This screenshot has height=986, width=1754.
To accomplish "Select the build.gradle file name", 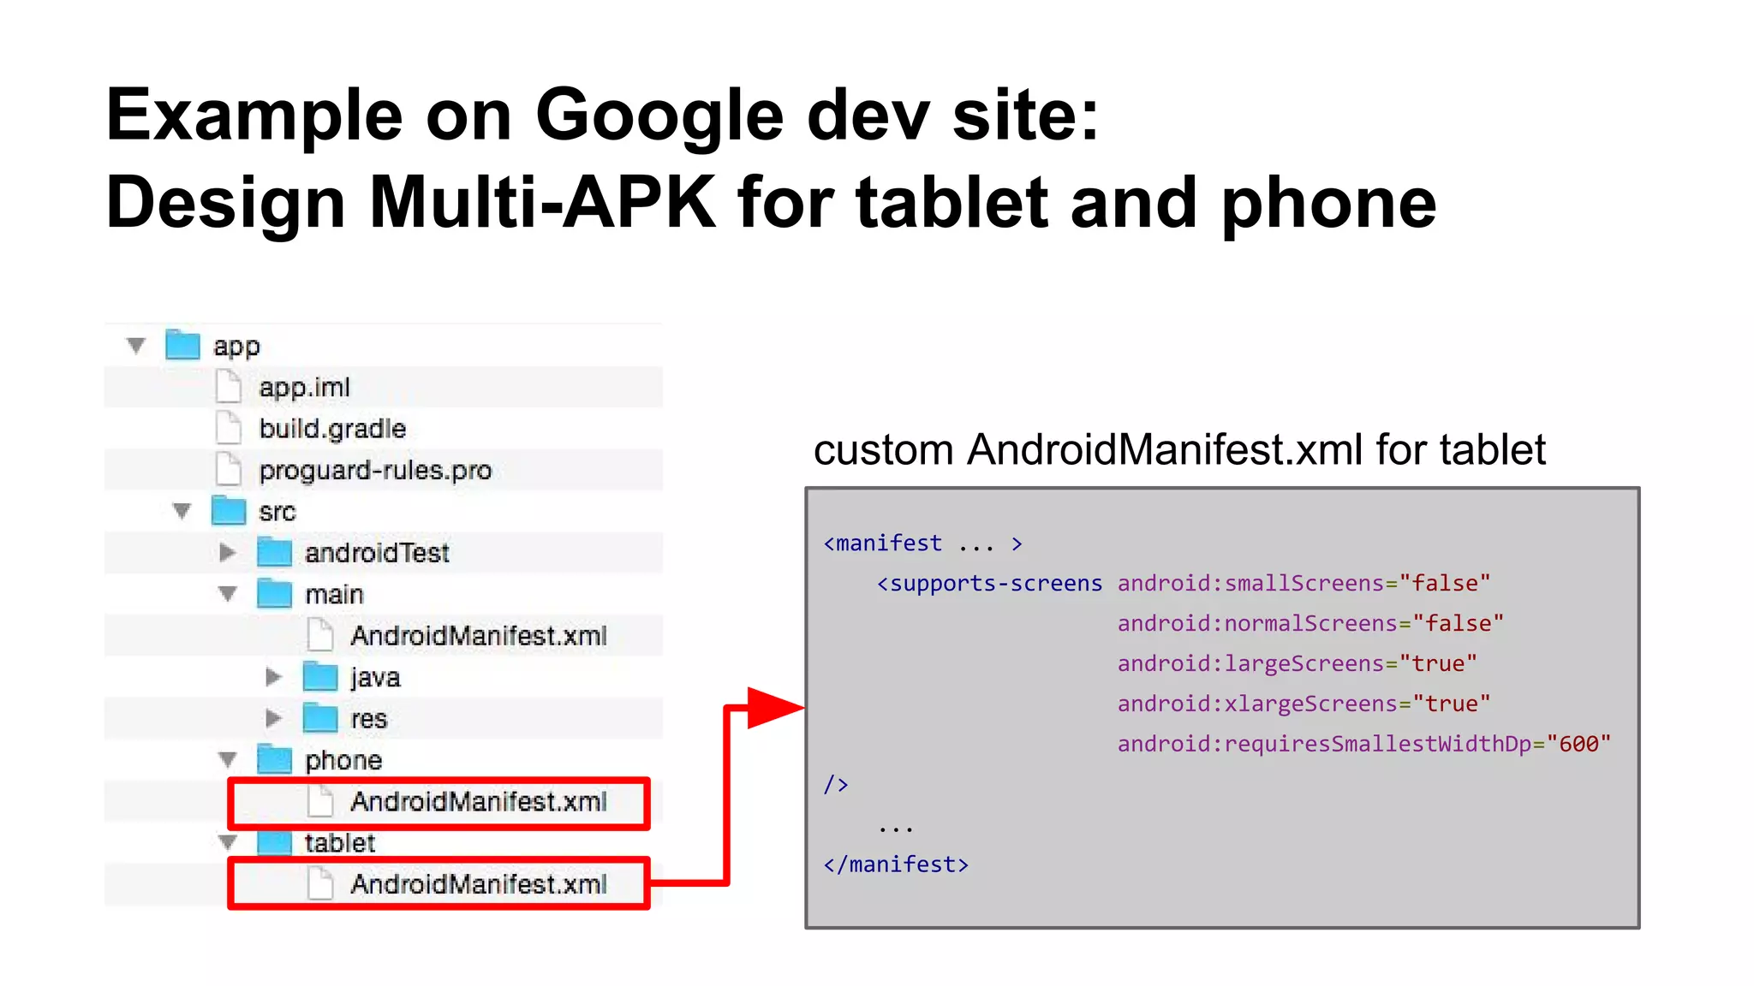I will pyautogui.click(x=332, y=429).
